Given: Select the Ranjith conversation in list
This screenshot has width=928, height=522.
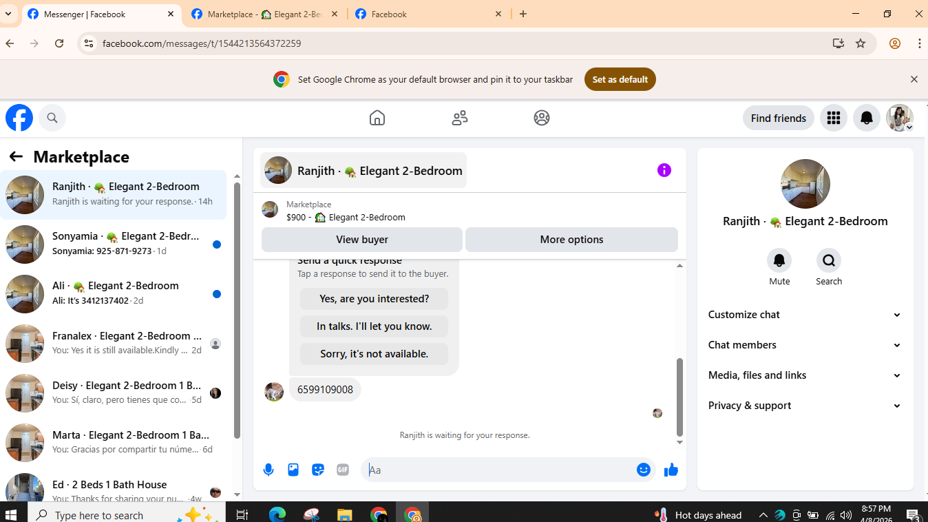Looking at the screenshot, I should [x=113, y=194].
